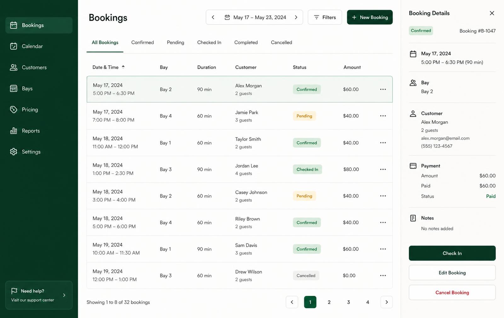
Task: Go to next week with right chevron
Action: click(x=296, y=17)
